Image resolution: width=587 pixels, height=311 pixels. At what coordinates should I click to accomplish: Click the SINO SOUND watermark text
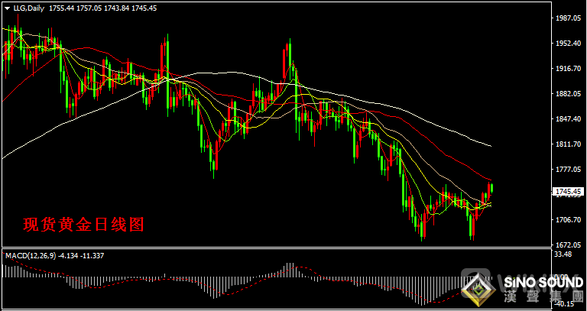tap(541, 283)
